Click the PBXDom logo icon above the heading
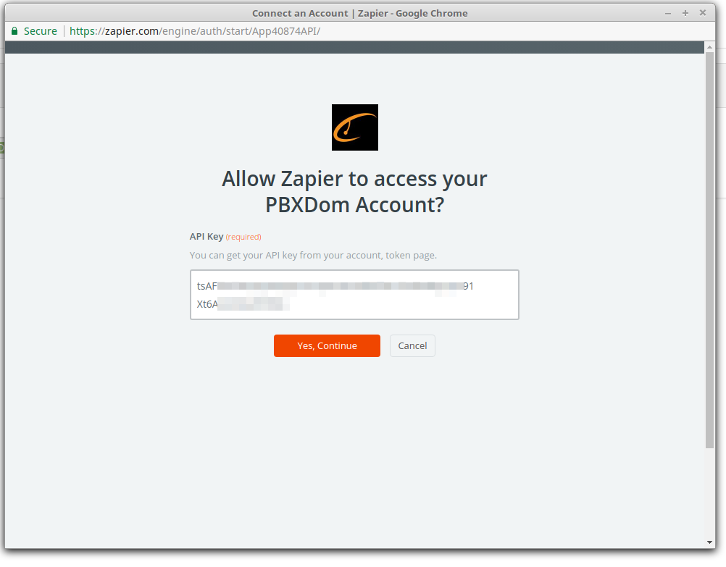This screenshot has width=726, height=567. (354, 127)
